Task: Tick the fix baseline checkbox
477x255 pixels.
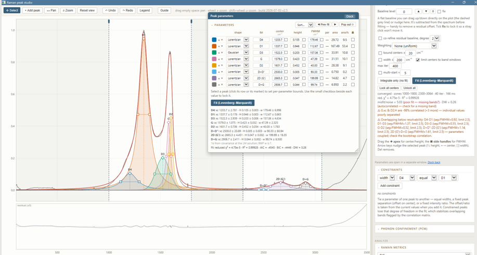Action: click(439, 11)
